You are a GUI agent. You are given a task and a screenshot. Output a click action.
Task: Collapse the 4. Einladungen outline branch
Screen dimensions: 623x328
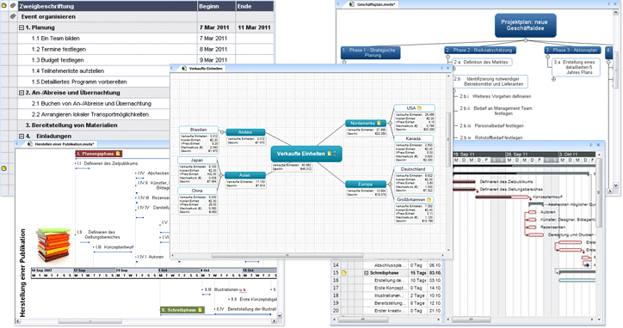(22, 136)
